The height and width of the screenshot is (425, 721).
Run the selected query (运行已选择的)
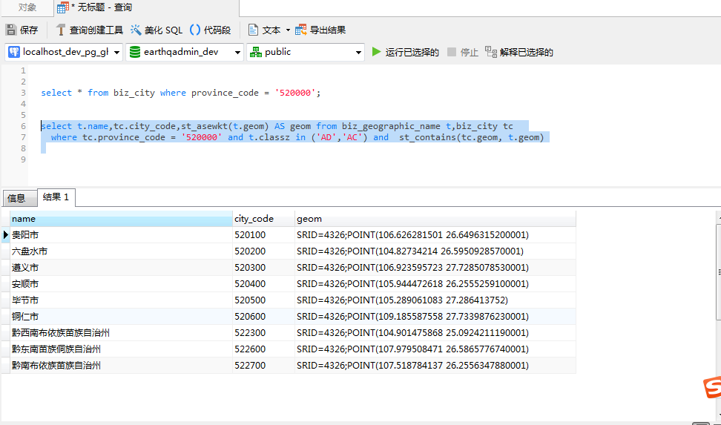405,52
